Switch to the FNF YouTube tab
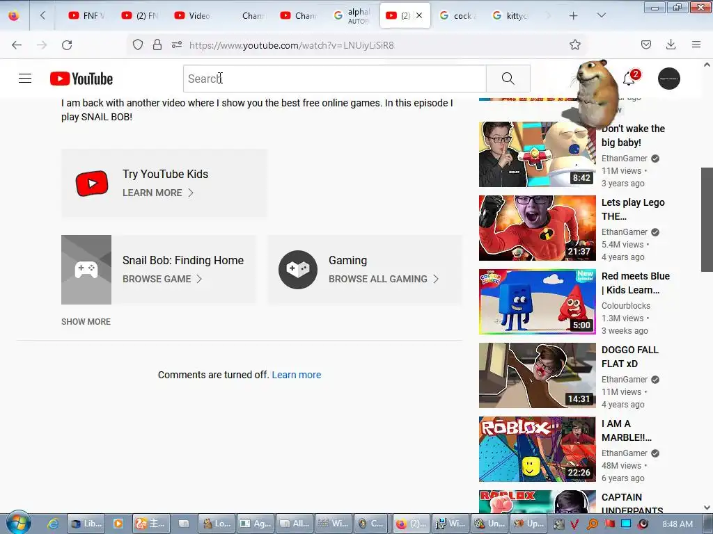713x534 pixels. pos(86,15)
